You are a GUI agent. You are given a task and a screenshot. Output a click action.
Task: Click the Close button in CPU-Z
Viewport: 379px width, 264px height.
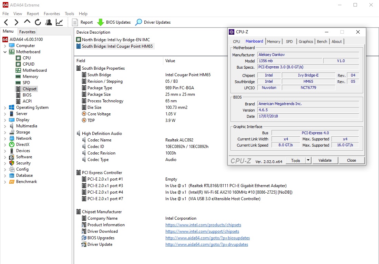351,160
